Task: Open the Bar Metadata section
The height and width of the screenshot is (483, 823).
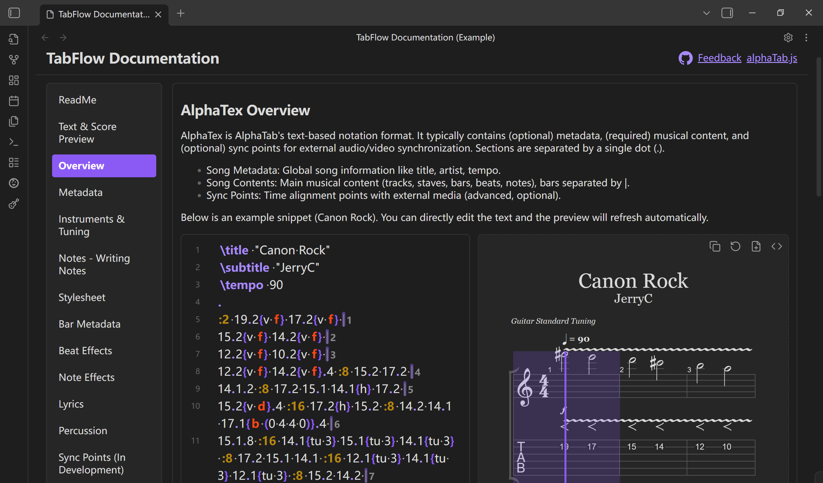Action: [x=104, y=324]
